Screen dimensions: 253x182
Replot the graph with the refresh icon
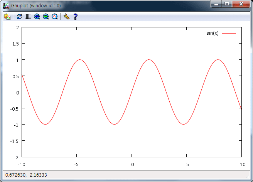click(x=19, y=17)
